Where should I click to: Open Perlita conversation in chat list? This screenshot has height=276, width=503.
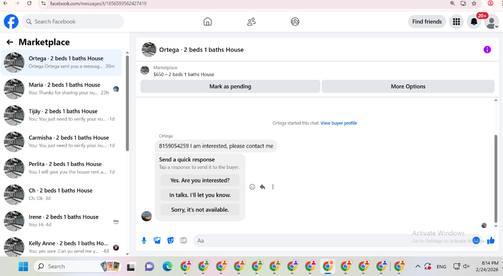(x=62, y=168)
